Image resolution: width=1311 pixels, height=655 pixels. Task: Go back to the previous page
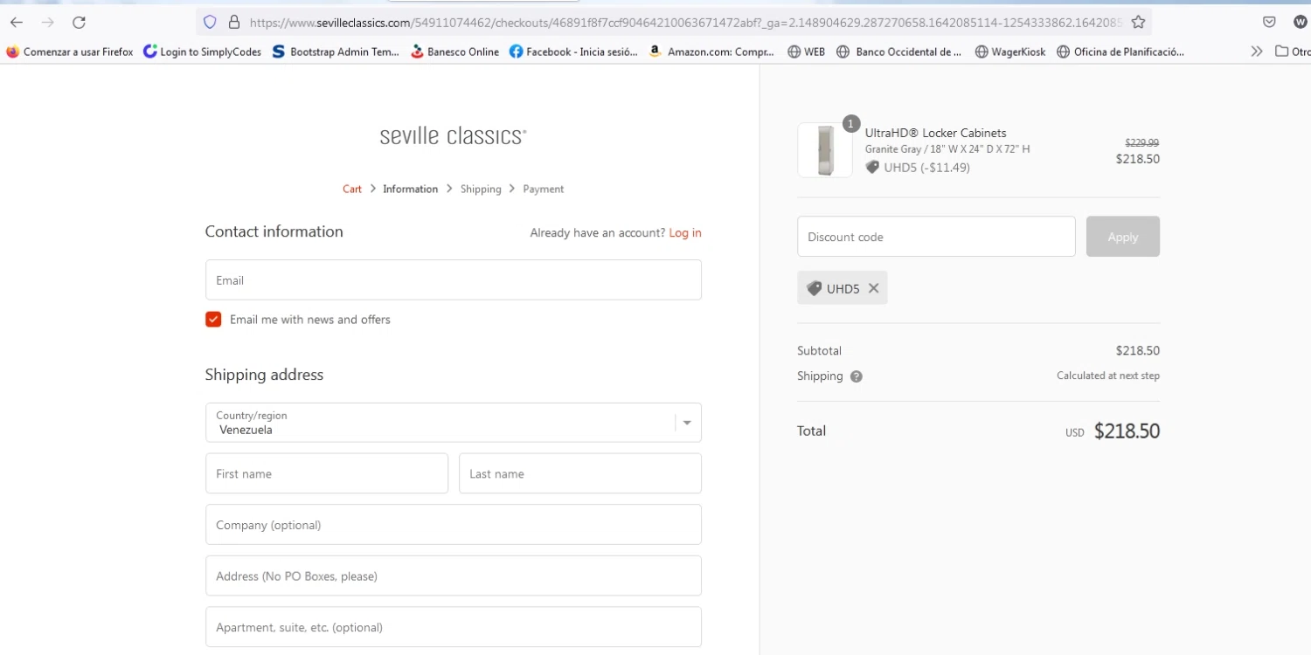pyautogui.click(x=17, y=23)
